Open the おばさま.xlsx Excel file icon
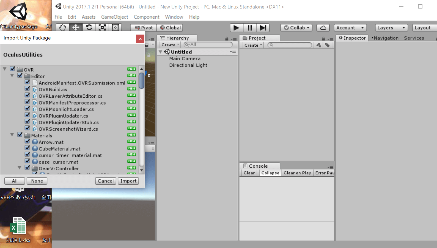Viewport: 437px width, 248px height. (x=18, y=226)
